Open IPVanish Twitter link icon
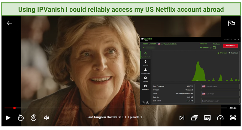This screenshot has height=130, width=242. [147, 103]
